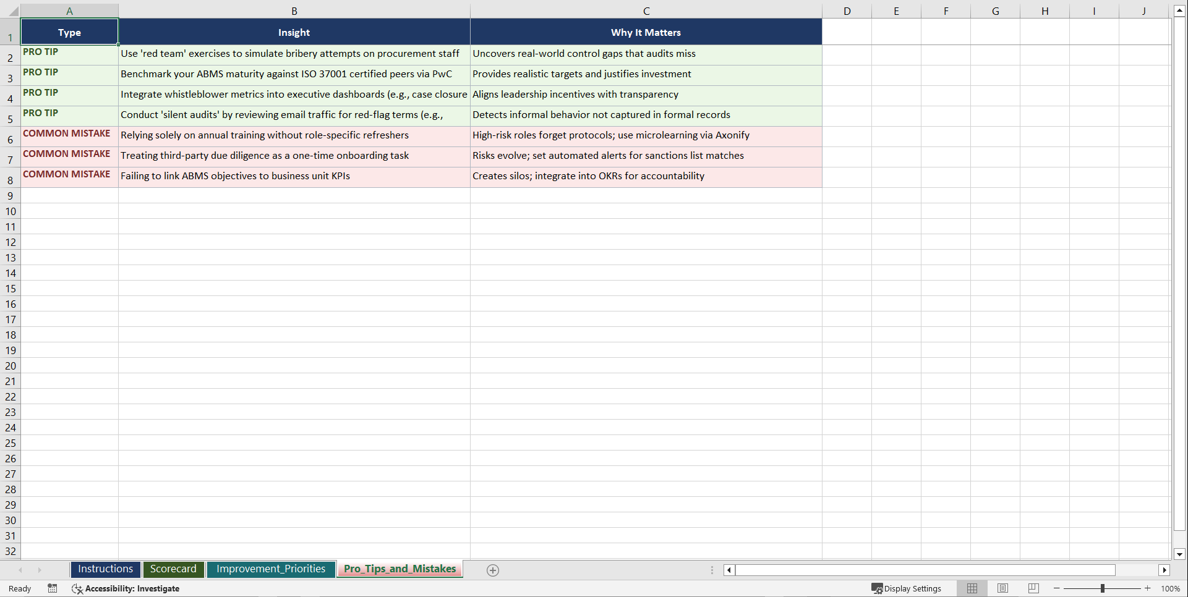Switch to the Scorecard sheet tab
The width and height of the screenshot is (1188, 597).
[x=173, y=569]
